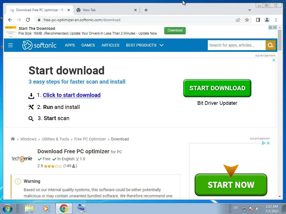Viewport: 286px width, 214px height.
Task: Close the top banner ad X icon
Action: (x=275, y=28)
